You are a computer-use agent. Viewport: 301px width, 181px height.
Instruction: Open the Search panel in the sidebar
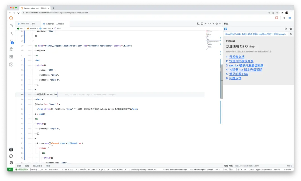[11, 33]
